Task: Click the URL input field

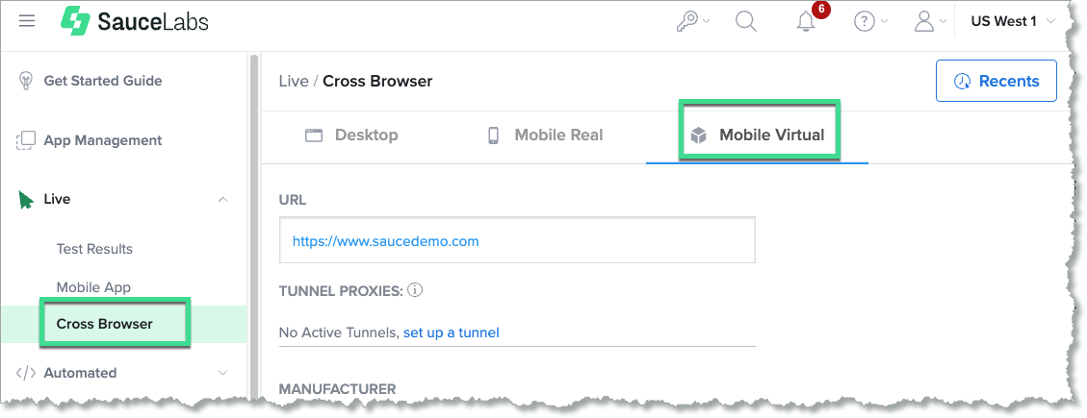Action: [517, 240]
